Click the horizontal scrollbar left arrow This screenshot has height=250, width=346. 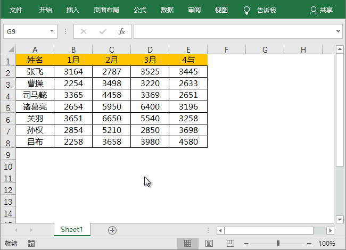(220, 231)
